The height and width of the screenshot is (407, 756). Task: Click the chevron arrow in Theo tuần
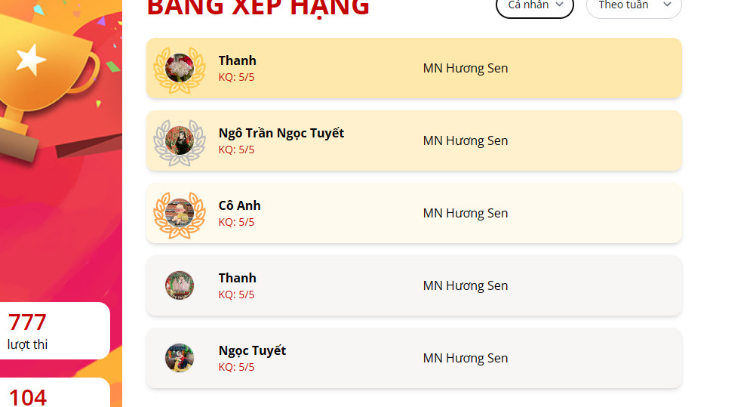667,5
